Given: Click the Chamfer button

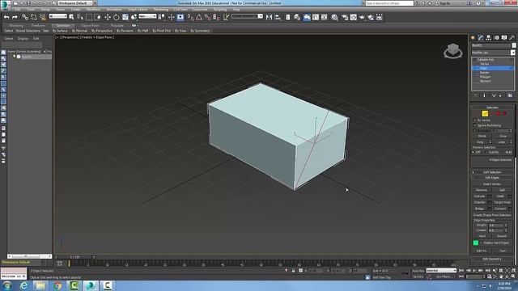Looking at the screenshot, I should (480, 202).
